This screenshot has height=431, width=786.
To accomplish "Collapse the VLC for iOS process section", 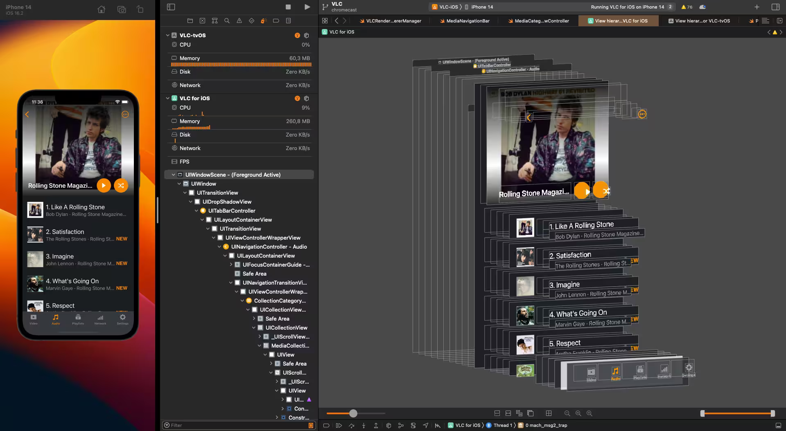I will pyautogui.click(x=167, y=98).
